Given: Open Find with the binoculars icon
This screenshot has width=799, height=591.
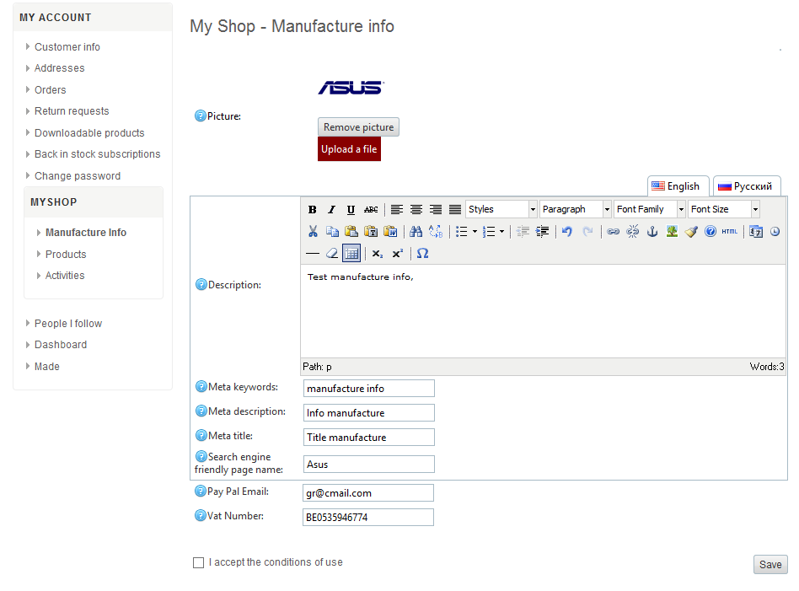Looking at the screenshot, I should (416, 232).
